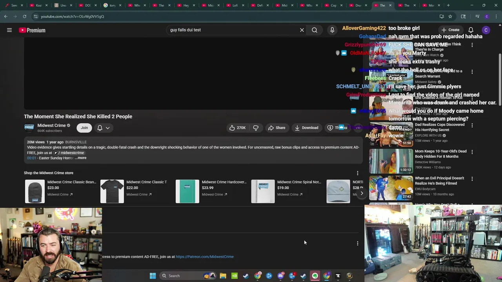This screenshot has height=282, width=502.
Task: Open Midwest Crime Classic Beanie product
Action: 60,192
